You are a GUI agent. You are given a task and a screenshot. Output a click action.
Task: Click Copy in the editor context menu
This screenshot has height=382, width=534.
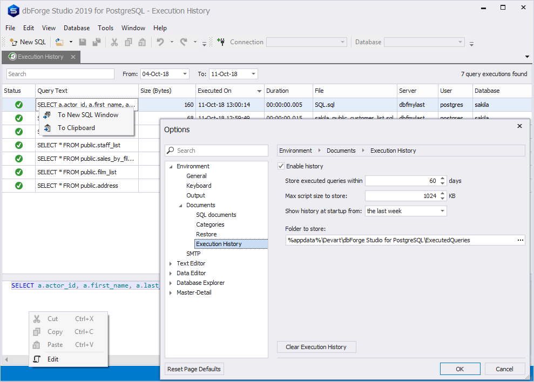(68, 332)
